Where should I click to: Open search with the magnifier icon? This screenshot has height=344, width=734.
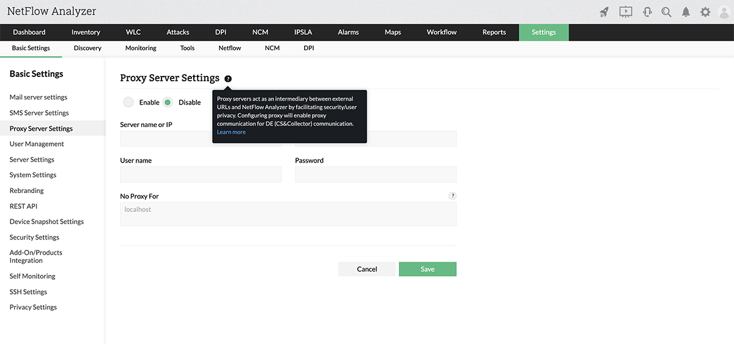[x=666, y=12]
